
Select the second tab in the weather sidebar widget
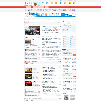[x=68, y=22]
